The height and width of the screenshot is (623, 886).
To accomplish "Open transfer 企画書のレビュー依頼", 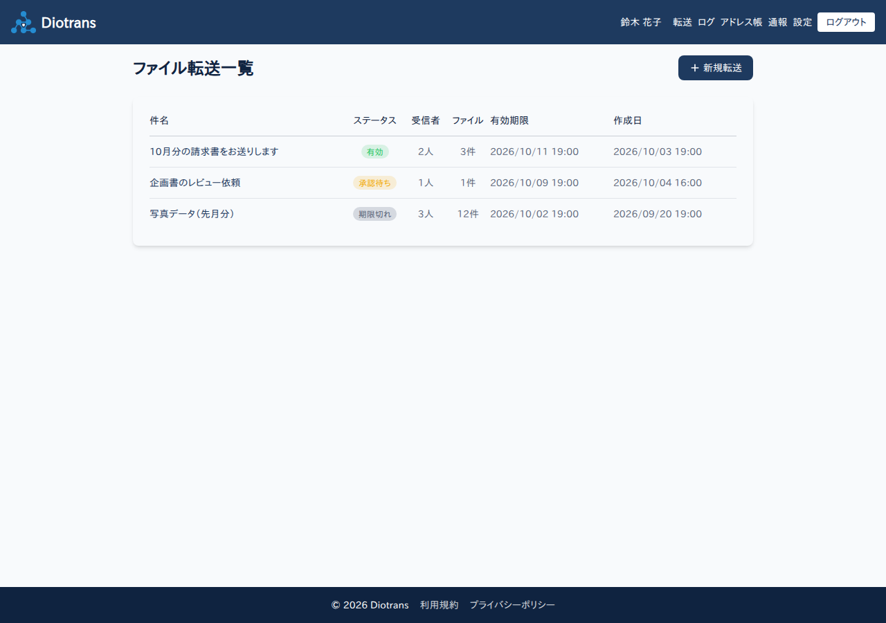I will pyautogui.click(x=195, y=183).
